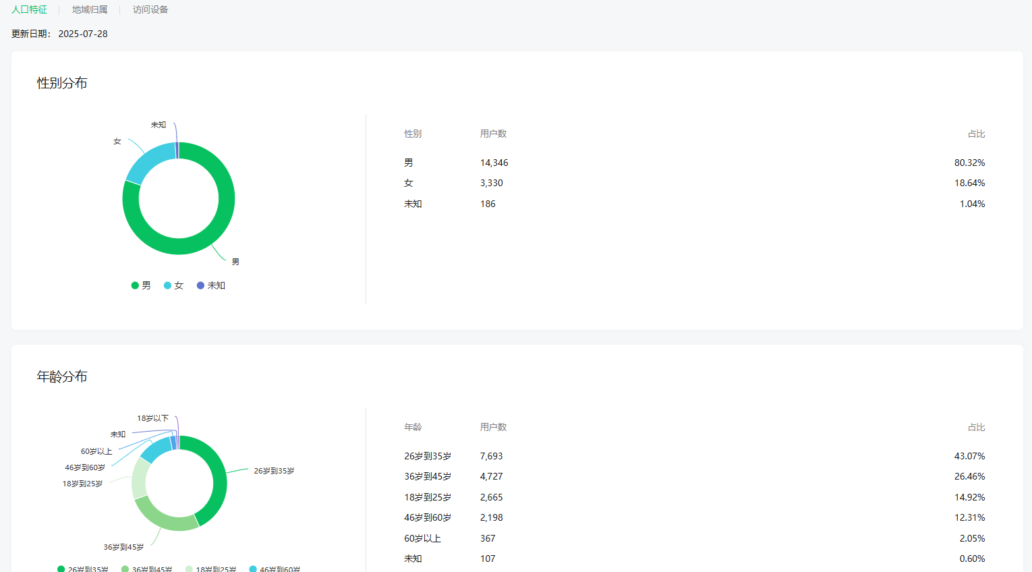The image size is (1032, 572).
Task: Click the percentage 12.31%
Action: pyautogui.click(x=970, y=517)
